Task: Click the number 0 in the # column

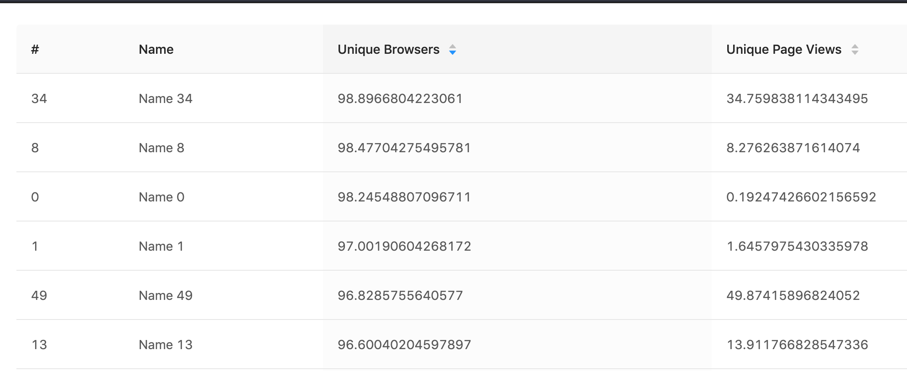Action: 35,197
